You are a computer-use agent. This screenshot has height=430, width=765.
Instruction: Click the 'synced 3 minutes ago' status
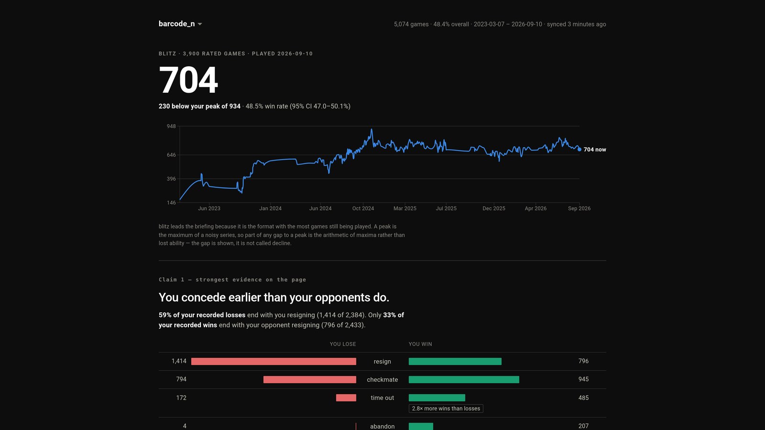577,24
